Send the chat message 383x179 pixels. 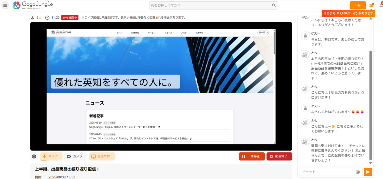pos(368,172)
